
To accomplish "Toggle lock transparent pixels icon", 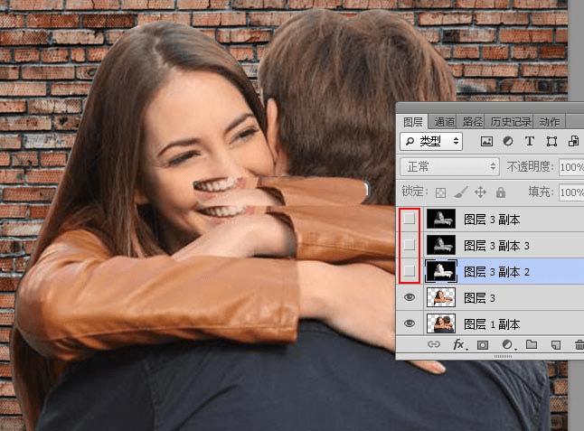I will coord(440,192).
